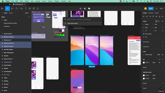
Task: Set landscape frame orientation
Action: click(x=159, y=21)
